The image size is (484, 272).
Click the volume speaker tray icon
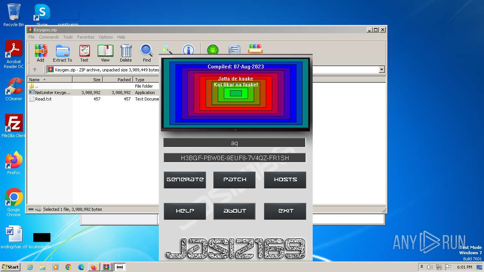tap(430, 267)
